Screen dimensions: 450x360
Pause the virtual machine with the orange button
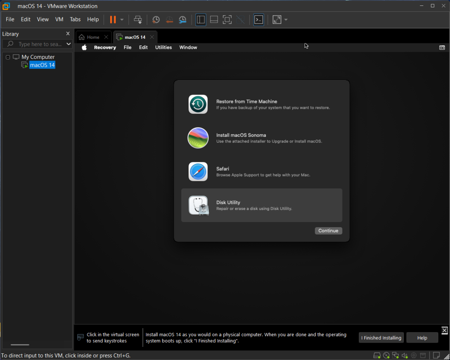(113, 19)
